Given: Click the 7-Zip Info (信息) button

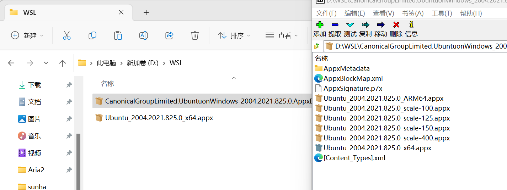Looking at the screenshot, I should [x=411, y=29].
